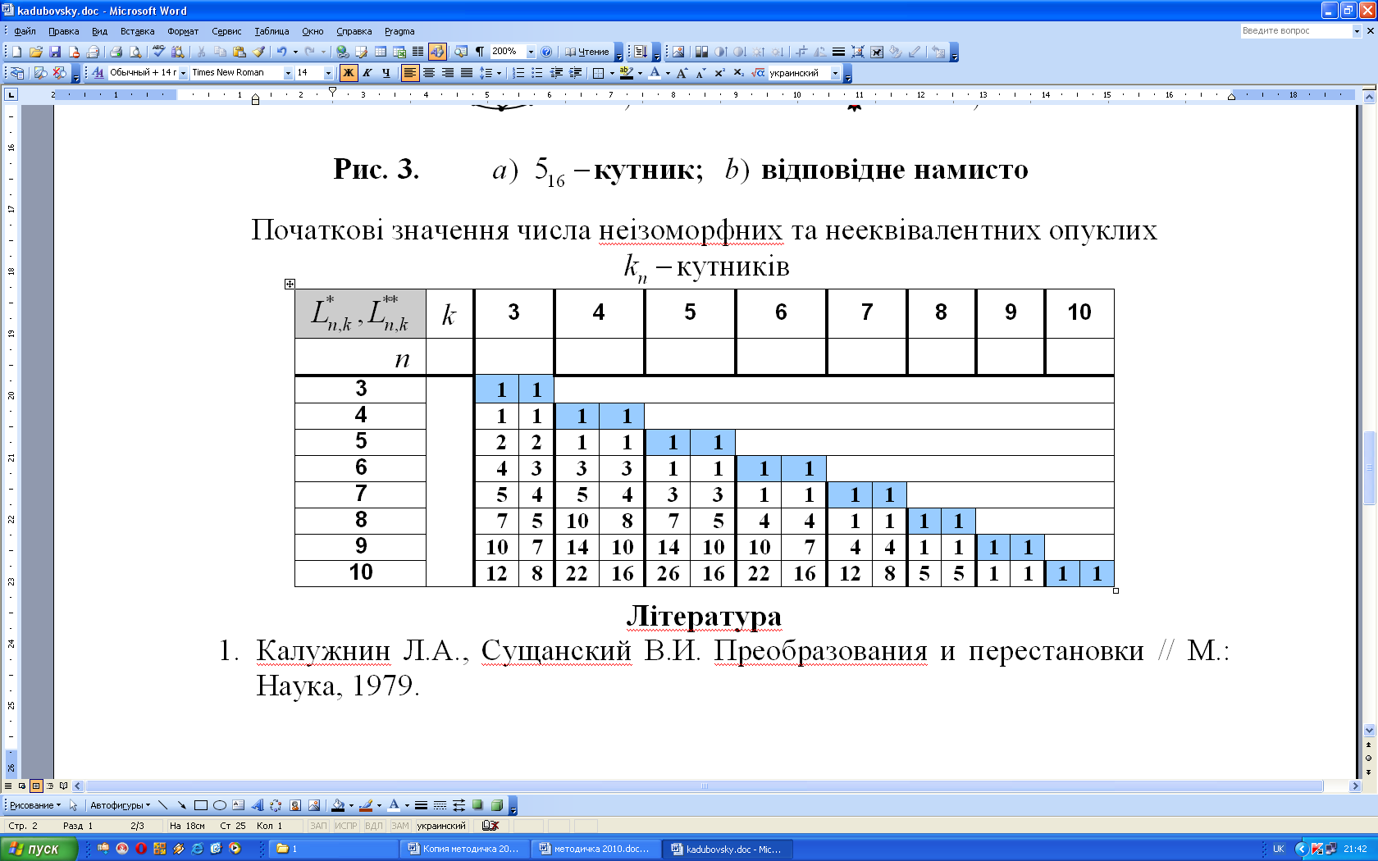Increase the paragraph indent
Viewport: 1378px width, 861px height.
coord(575,73)
